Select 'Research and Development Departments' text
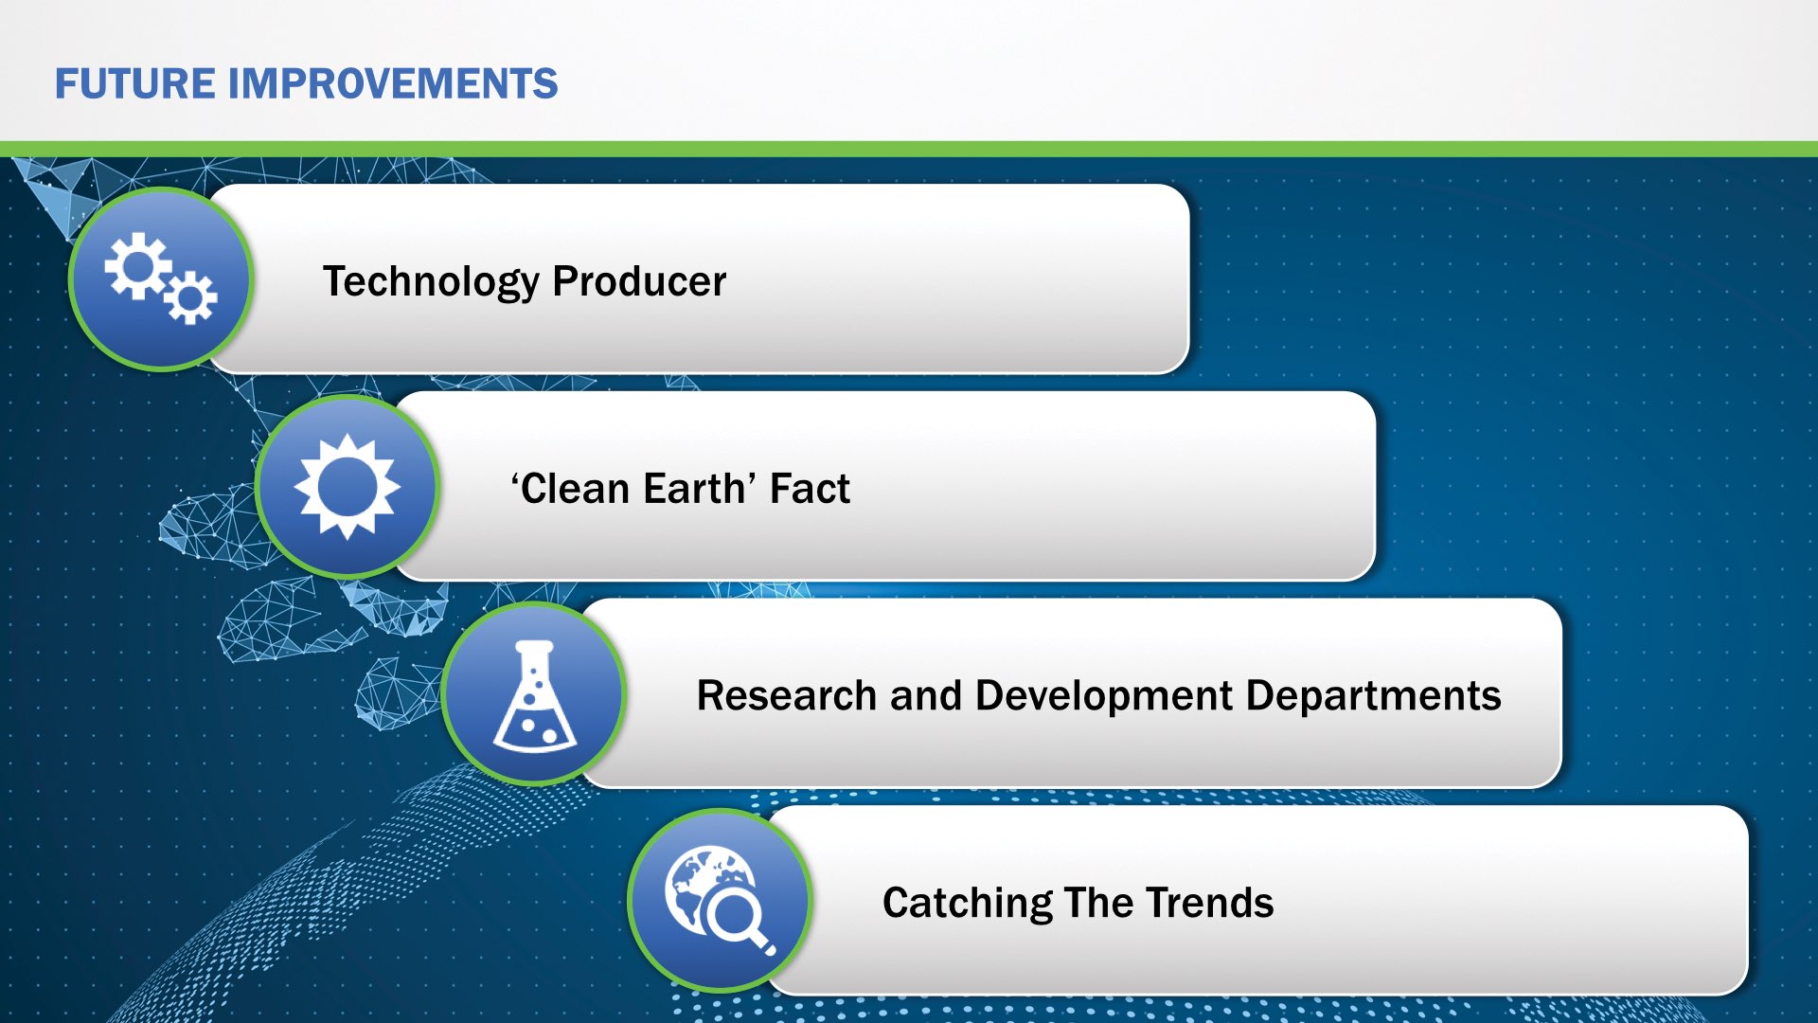1818x1023 pixels. 1098,695
